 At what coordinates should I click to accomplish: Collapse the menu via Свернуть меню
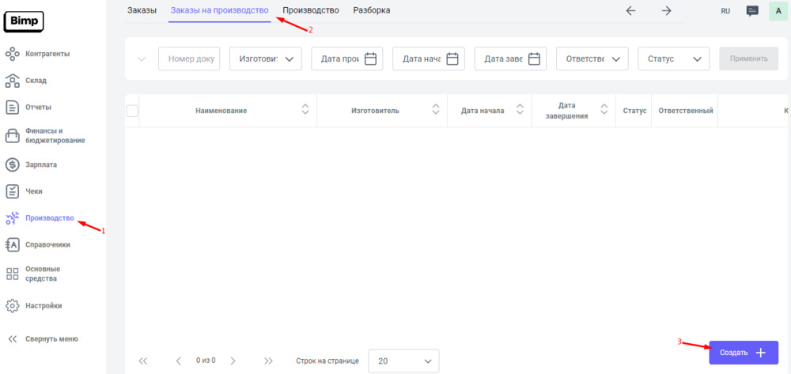point(44,339)
